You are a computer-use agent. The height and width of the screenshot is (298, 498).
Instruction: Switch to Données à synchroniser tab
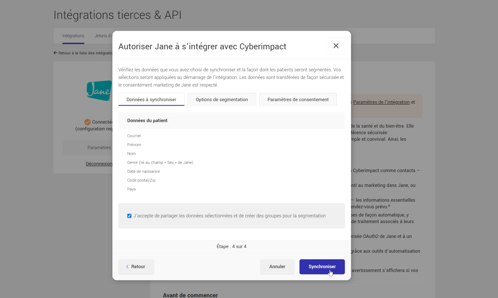151,99
